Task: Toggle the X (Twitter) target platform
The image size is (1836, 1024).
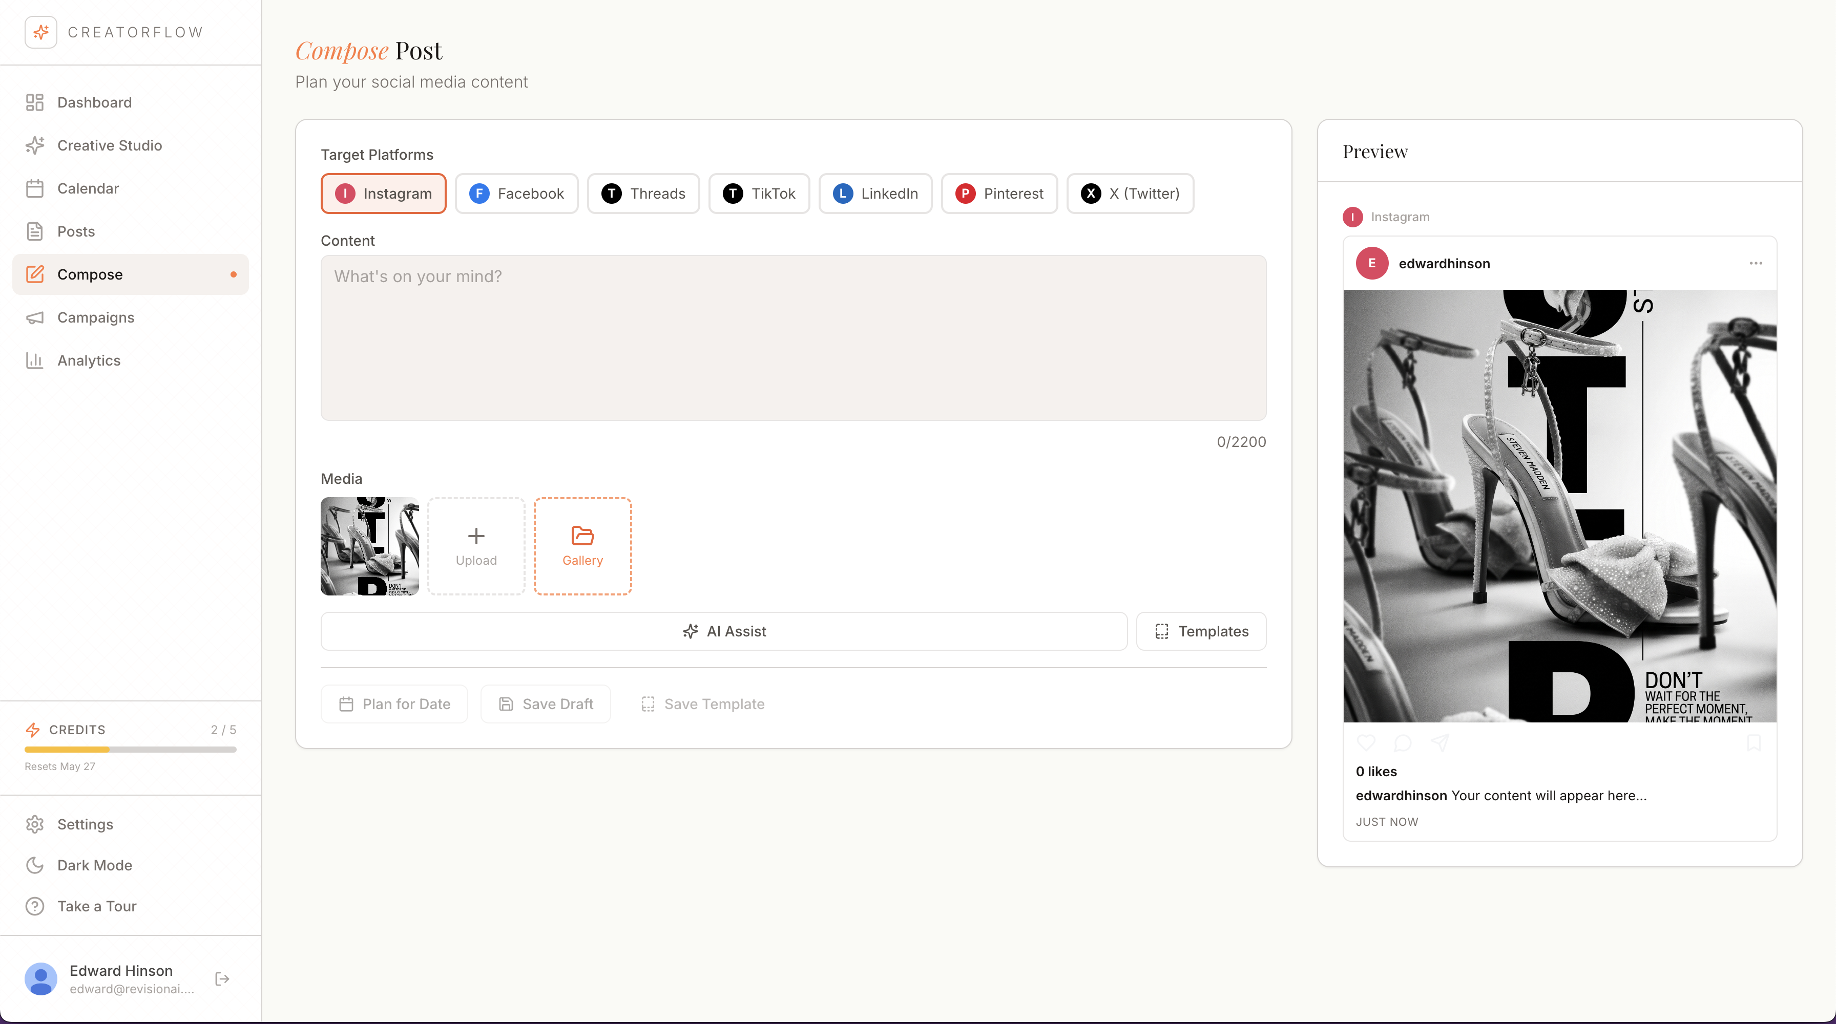Action: point(1131,194)
